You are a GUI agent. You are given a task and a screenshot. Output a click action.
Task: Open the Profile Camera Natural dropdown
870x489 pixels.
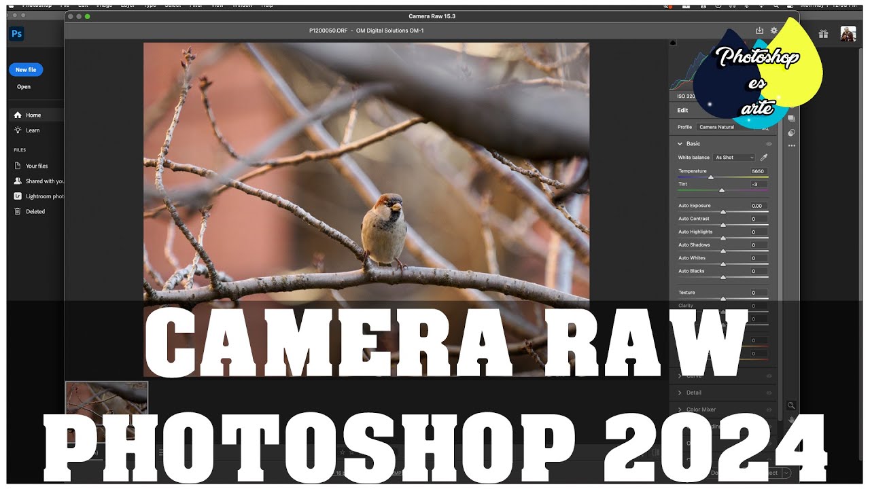725,127
